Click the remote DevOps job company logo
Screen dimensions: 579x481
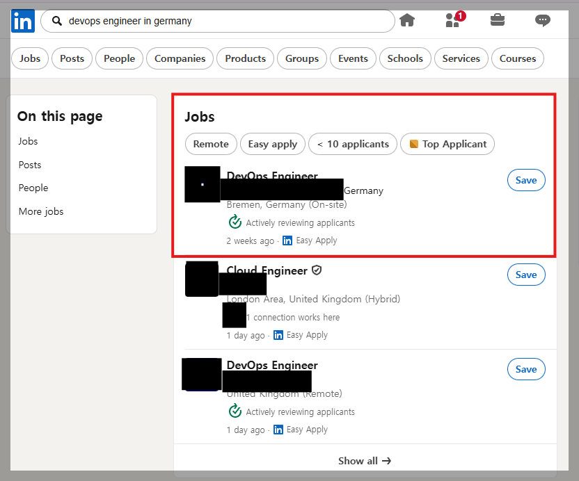pyautogui.click(x=202, y=374)
